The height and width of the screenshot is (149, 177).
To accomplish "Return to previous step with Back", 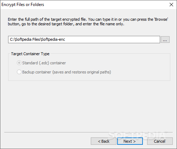I will [x=103, y=141].
